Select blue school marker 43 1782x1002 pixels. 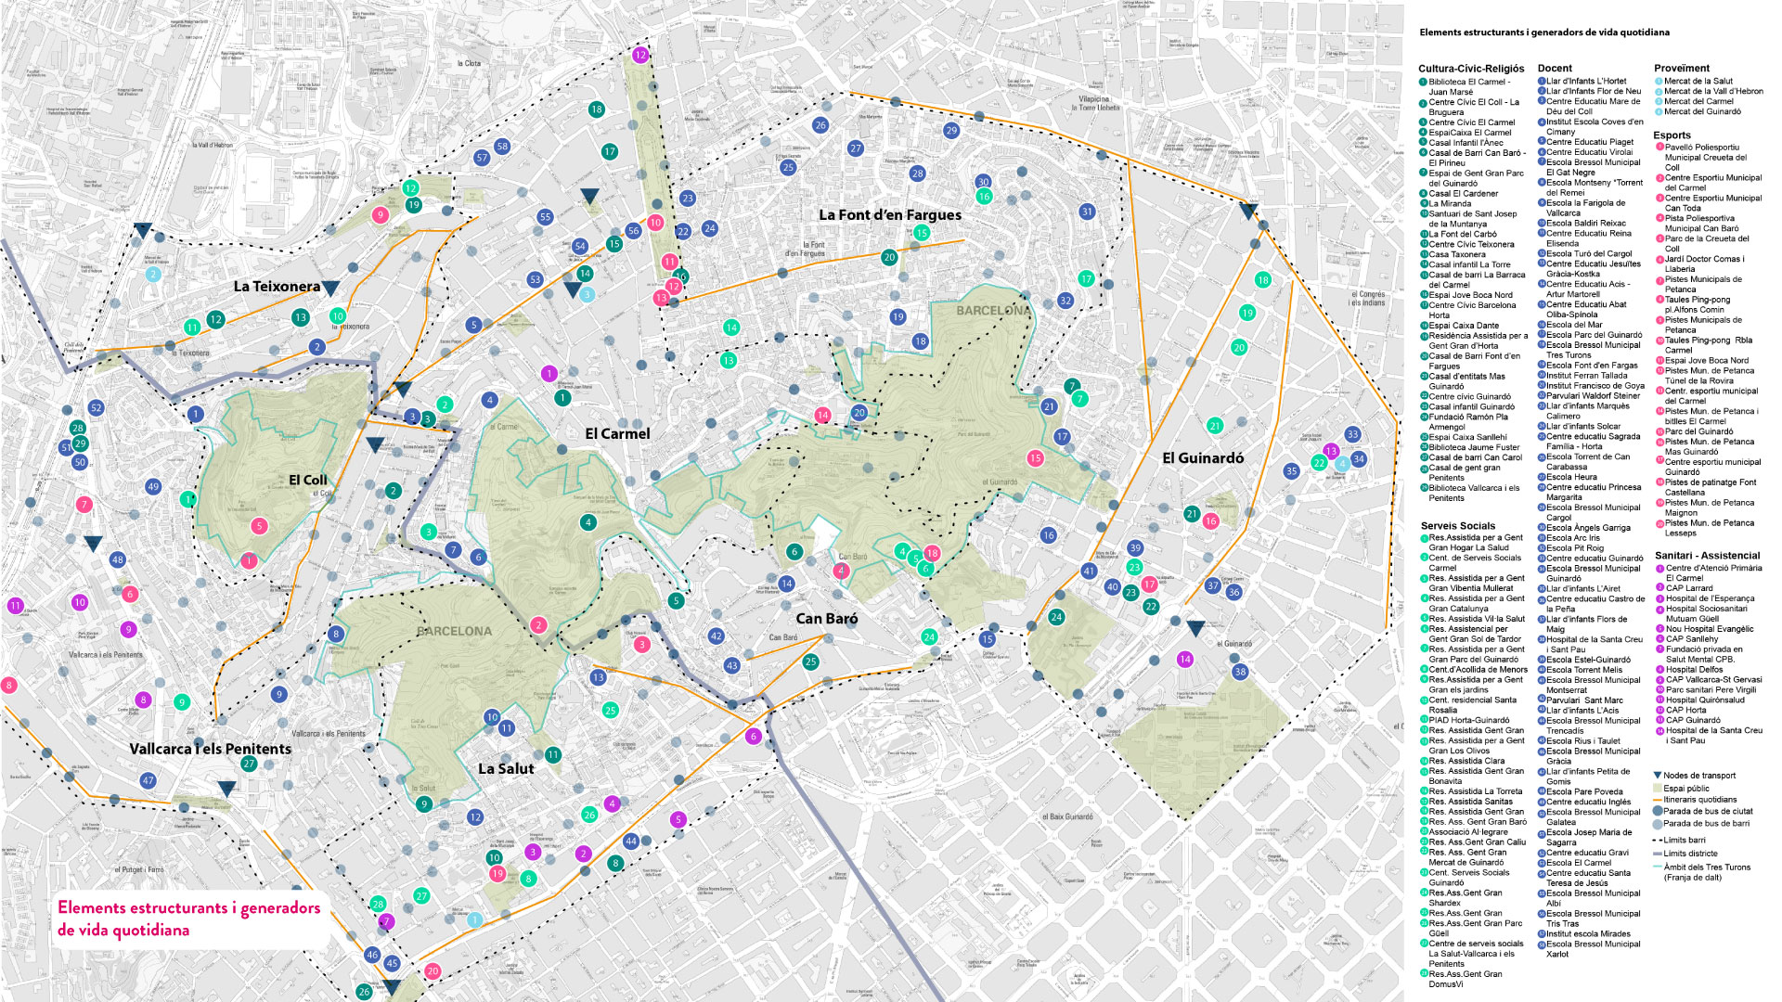[731, 665]
